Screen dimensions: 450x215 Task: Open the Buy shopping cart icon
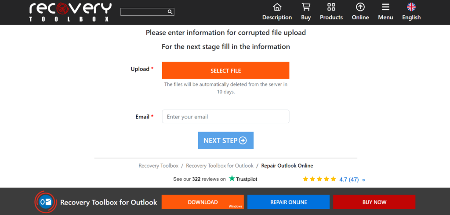point(306,7)
